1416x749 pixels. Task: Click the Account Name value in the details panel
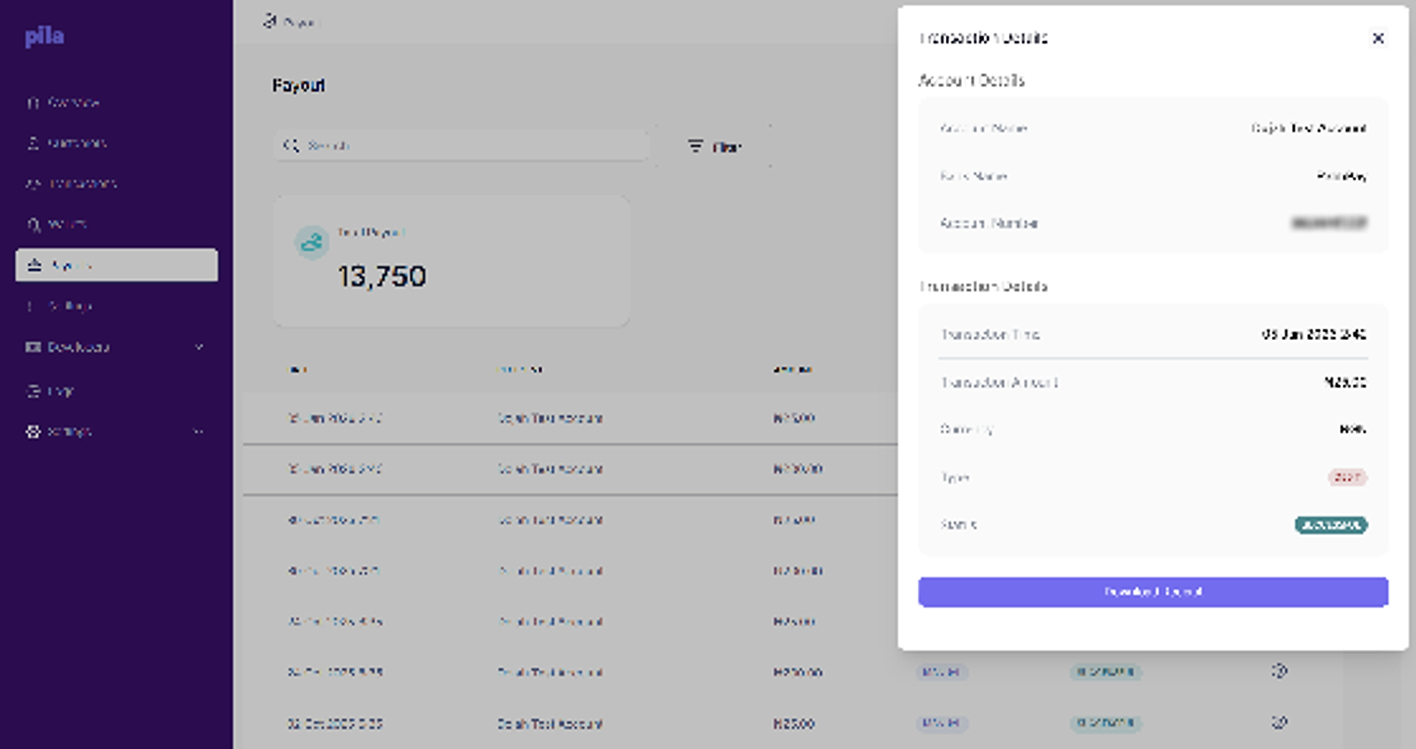pyautogui.click(x=1309, y=128)
